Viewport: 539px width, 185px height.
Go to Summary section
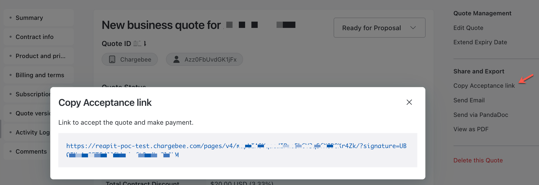tap(29, 18)
